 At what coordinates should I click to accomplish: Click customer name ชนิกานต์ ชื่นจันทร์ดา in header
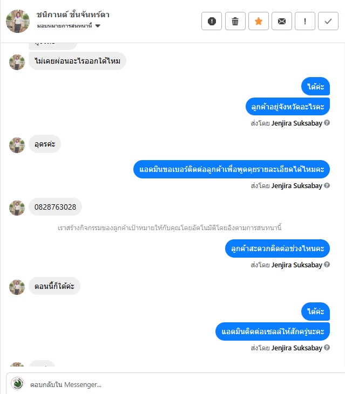[x=73, y=15]
